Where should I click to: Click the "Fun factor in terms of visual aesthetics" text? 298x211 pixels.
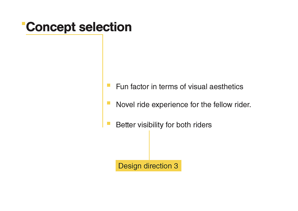[179, 87]
